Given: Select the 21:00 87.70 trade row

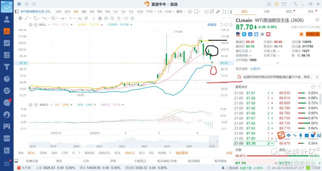Looking at the screenshot, I should [254, 144].
